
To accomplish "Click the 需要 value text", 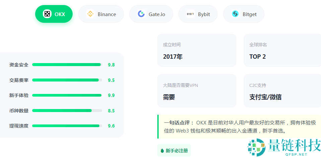I will point(169,97).
